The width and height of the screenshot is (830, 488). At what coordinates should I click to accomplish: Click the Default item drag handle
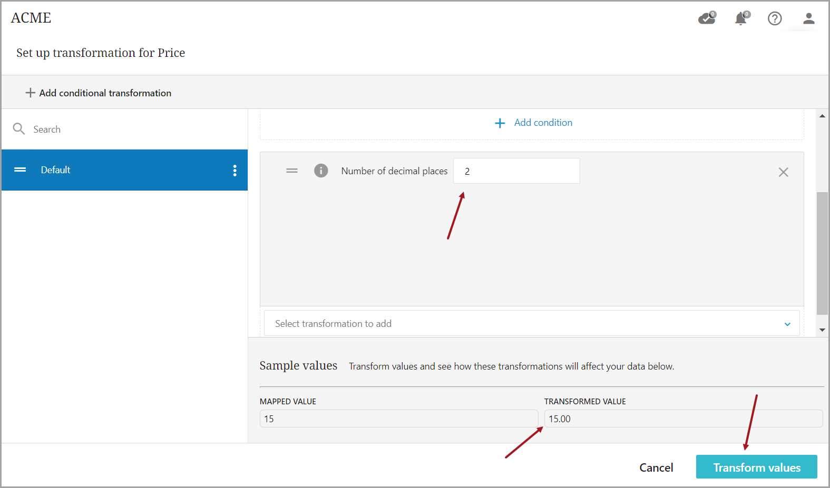[20, 170]
